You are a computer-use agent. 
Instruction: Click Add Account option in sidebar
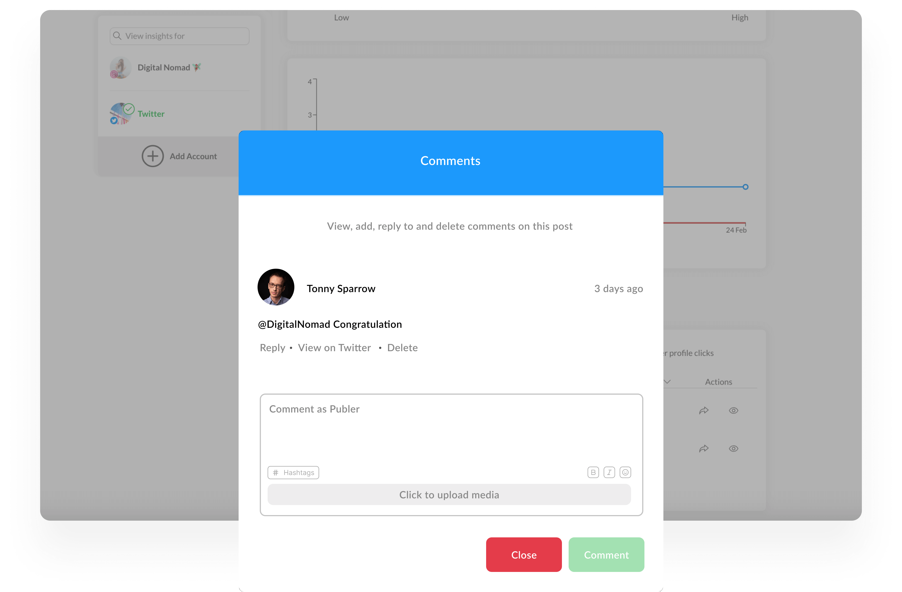click(180, 156)
